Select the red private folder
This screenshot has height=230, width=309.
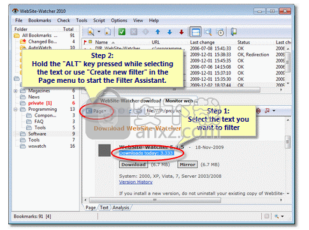tap(40, 103)
